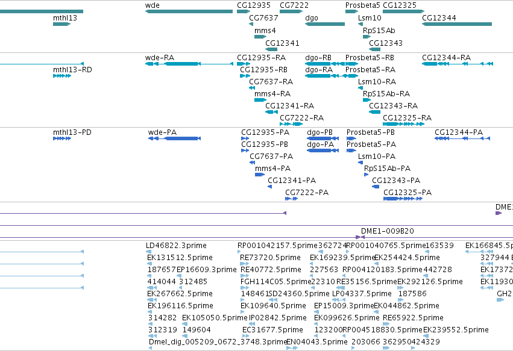
Task: Click the CG7637 gene label
Action: click(263, 18)
